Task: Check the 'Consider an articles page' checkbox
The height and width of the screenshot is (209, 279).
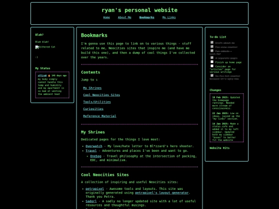Action: [x=212, y=66]
